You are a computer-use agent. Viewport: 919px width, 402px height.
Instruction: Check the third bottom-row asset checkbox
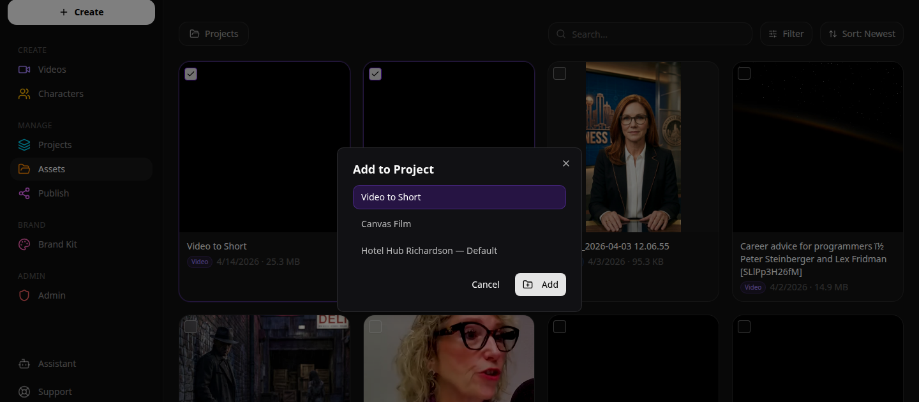coord(560,327)
